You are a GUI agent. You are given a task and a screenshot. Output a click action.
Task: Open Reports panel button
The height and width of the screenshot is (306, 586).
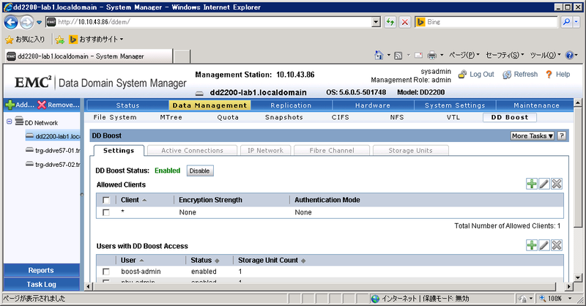pos(41,270)
